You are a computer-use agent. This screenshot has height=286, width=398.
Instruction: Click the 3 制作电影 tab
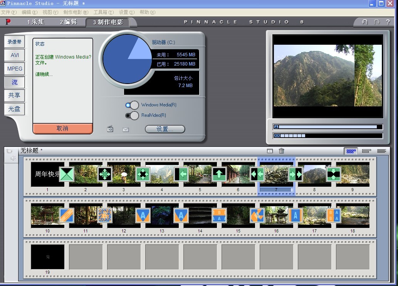coord(108,22)
